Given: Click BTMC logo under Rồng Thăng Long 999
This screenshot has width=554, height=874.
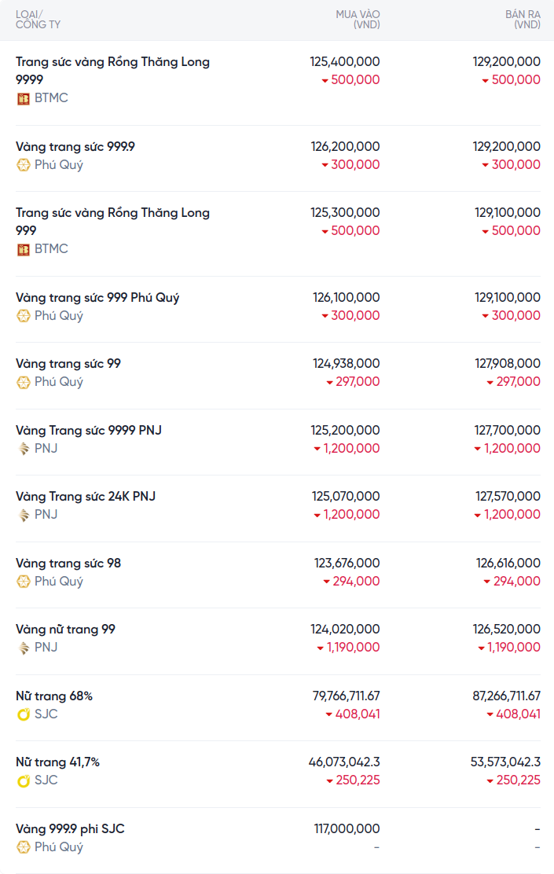Looking at the screenshot, I should tap(23, 249).
